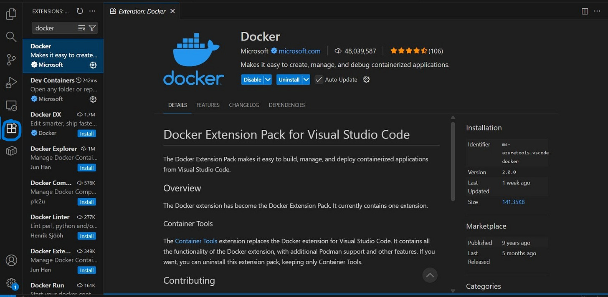Install the Docker Linter extension
This screenshot has height=297, width=608.
point(87,236)
